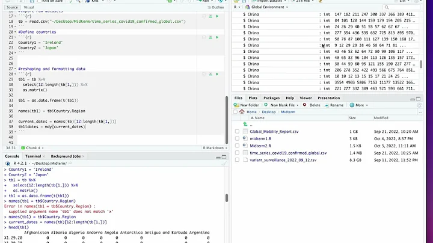Open the R language selector in Environment pane
Screen dimensions: 433x243
[237, 7]
